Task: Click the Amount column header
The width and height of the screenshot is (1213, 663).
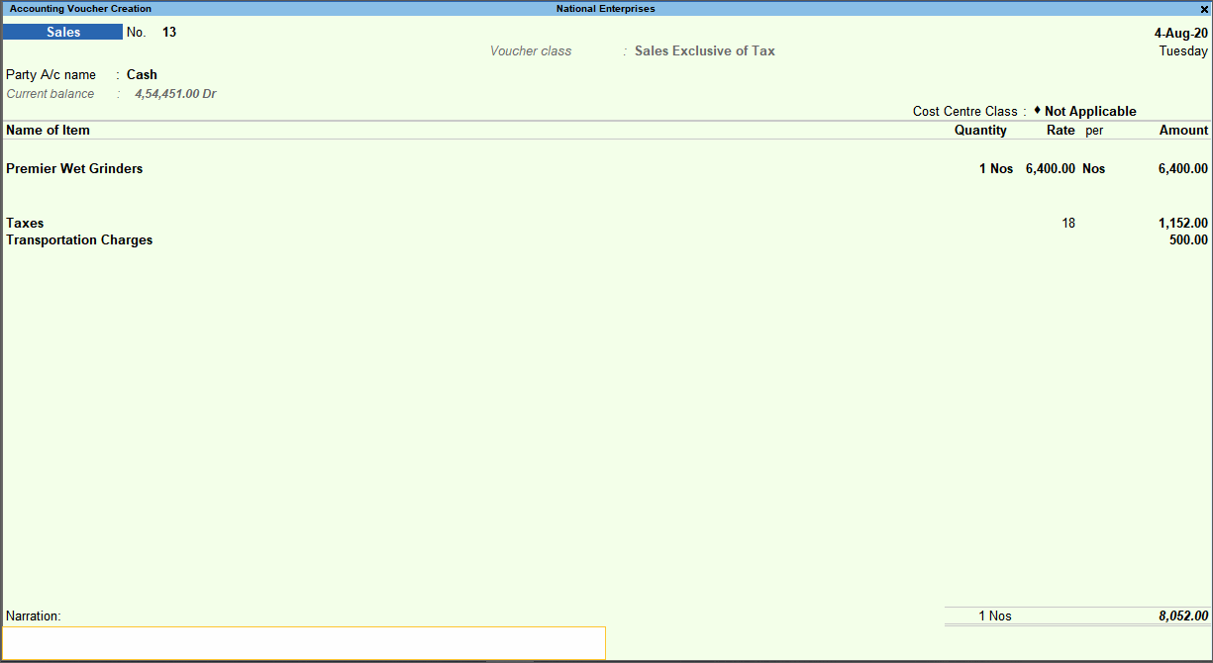Action: tap(1182, 130)
